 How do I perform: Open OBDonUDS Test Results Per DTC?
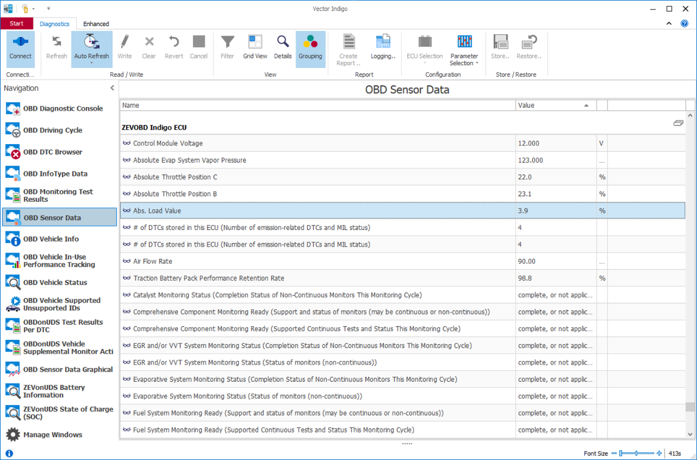click(x=60, y=326)
